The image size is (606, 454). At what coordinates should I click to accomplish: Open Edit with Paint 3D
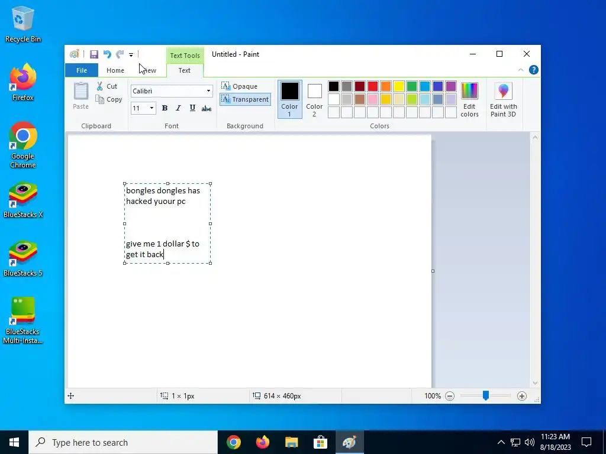pyautogui.click(x=503, y=99)
